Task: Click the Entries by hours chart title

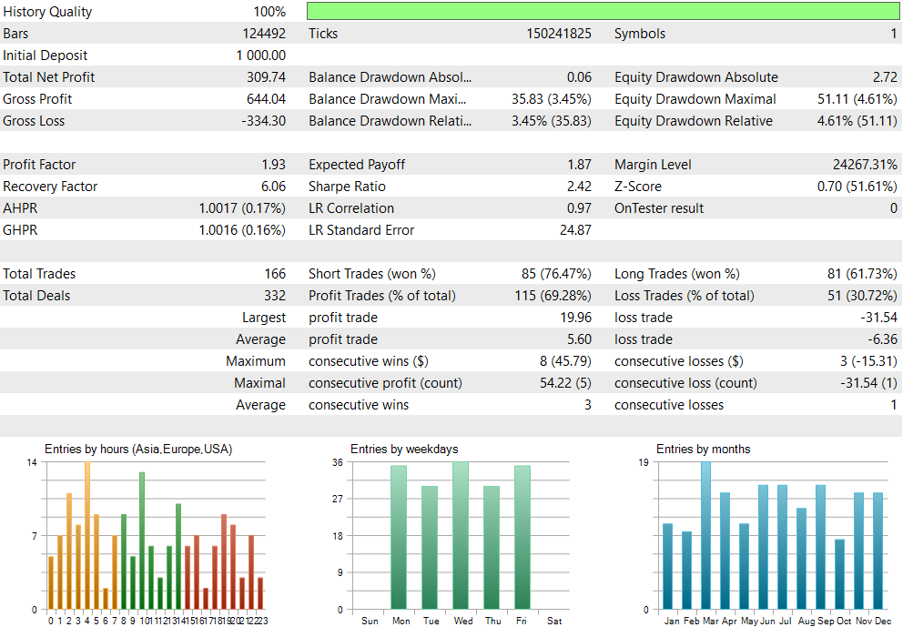Action: click(x=138, y=450)
